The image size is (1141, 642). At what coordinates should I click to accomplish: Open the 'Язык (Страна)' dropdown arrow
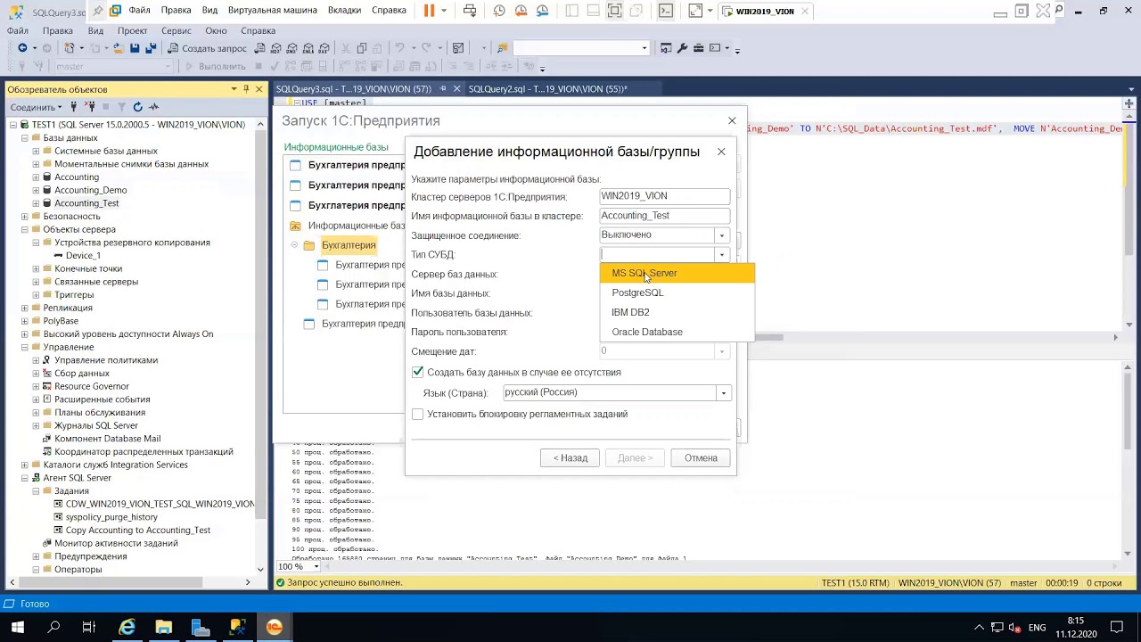click(x=724, y=393)
